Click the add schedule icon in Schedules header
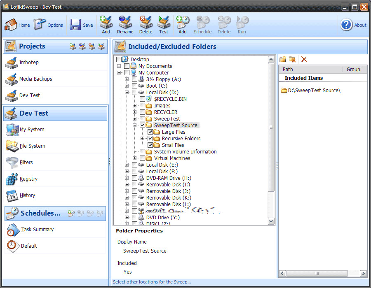The width and height of the screenshot is (371, 288). point(71,214)
